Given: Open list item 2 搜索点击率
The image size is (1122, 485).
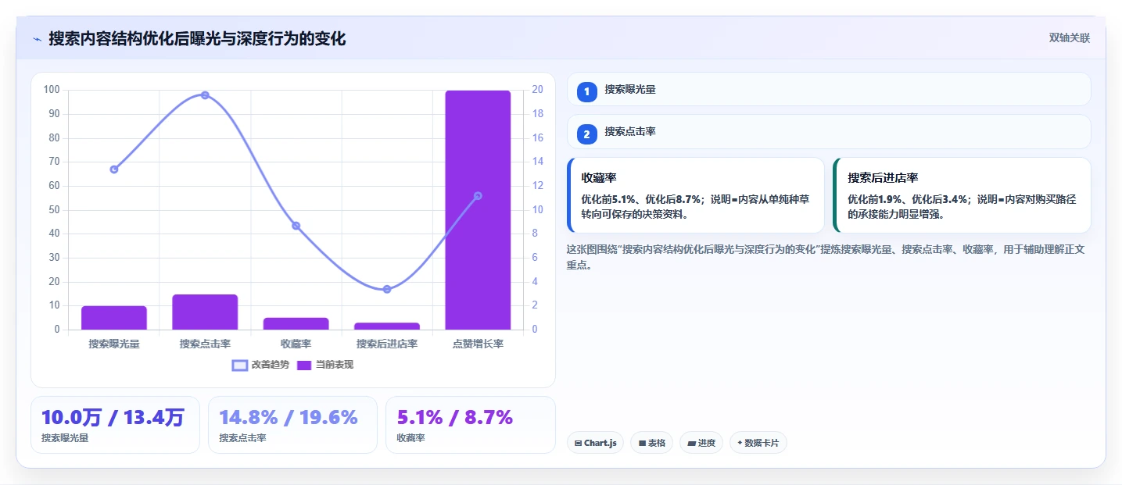Looking at the screenshot, I should 829,131.
